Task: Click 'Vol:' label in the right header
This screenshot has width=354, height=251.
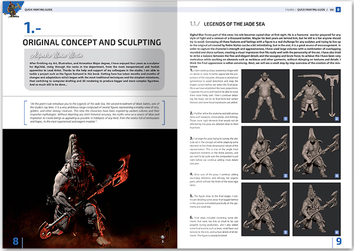Action: tap(332, 10)
